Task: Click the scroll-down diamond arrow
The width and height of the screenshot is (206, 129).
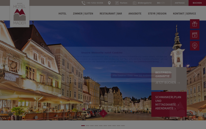Action: click(x=103, y=113)
